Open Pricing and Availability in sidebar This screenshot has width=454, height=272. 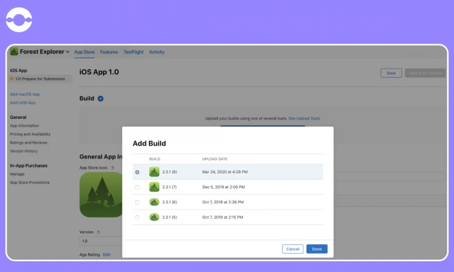pyautogui.click(x=30, y=134)
